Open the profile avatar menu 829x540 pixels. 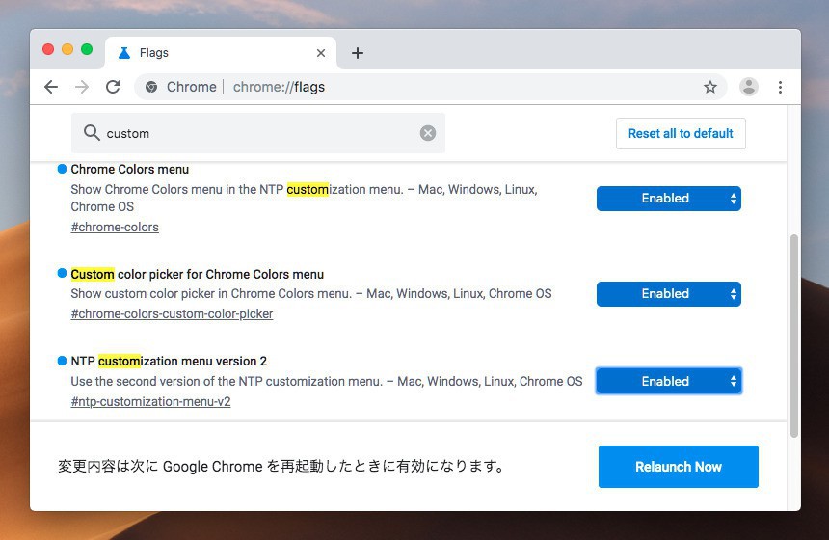pyautogui.click(x=749, y=87)
